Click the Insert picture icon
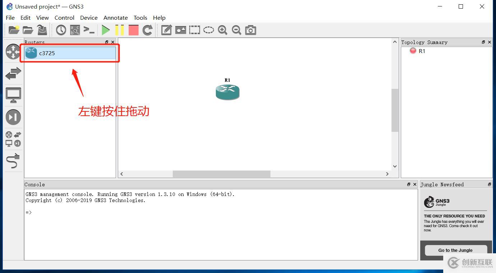Screen dimensions: 496x273 pyautogui.click(x=180, y=30)
